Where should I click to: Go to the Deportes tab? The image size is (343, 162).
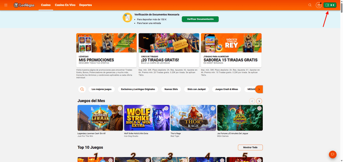pyautogui.click(x=86, y=5)
